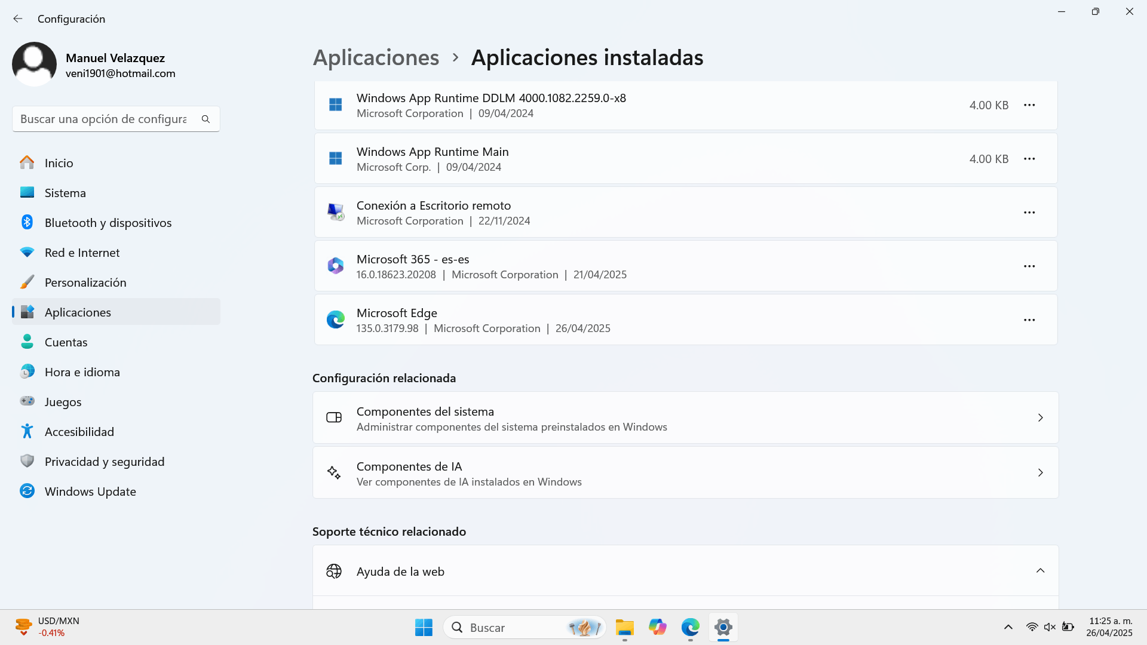Show hidden icons in system tray
The height and width of the screenshot is (645, 1147).
coord(1008,627)
